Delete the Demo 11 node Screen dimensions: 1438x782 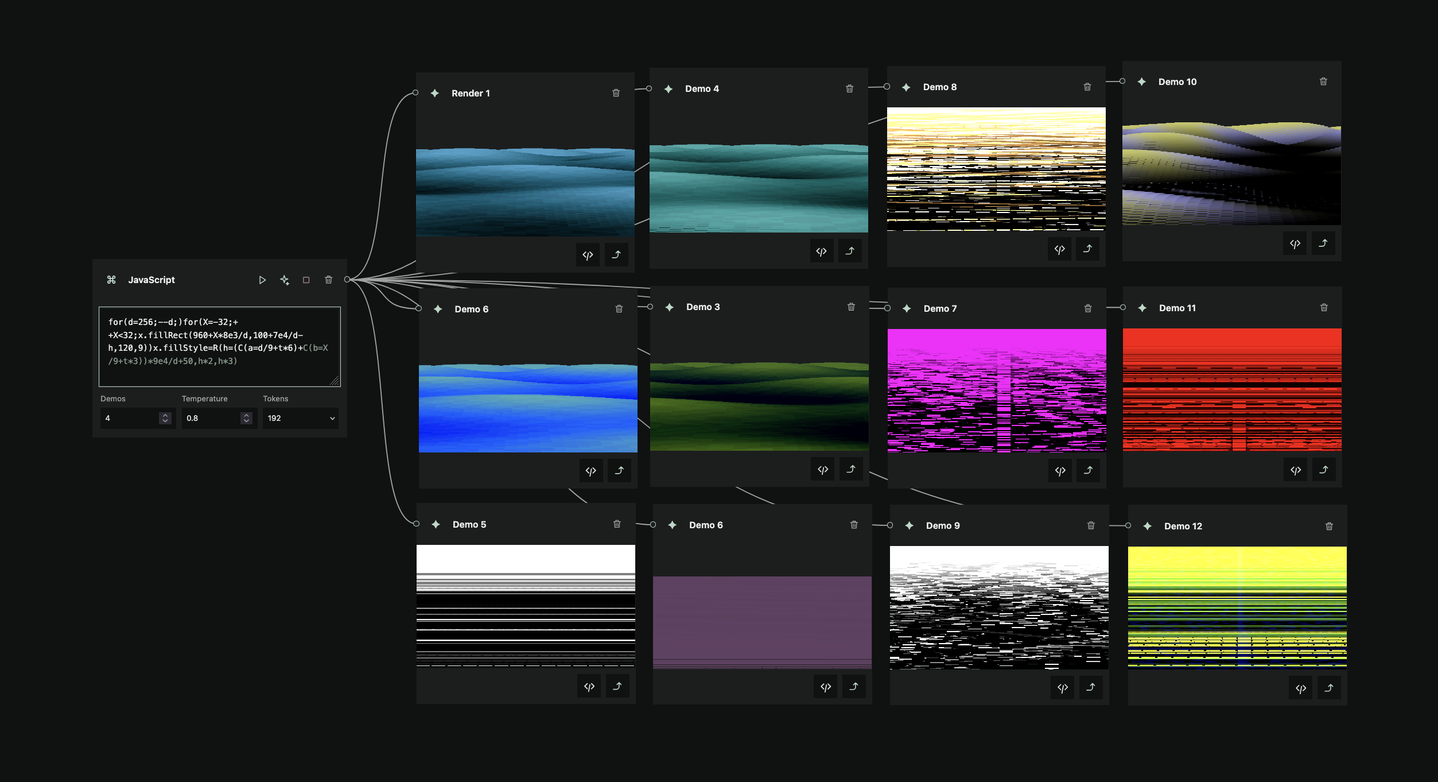1324,308
